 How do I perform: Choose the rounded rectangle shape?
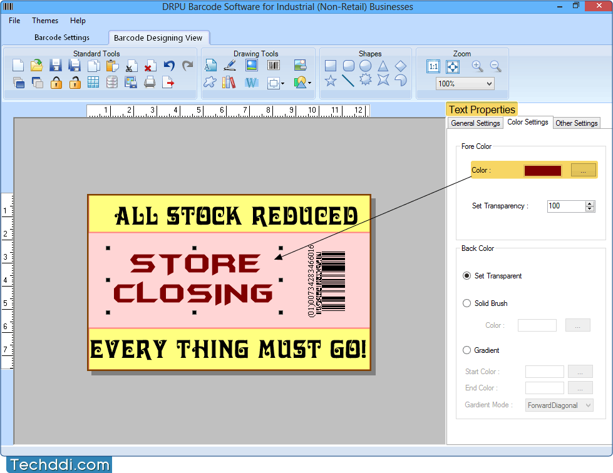348,66
